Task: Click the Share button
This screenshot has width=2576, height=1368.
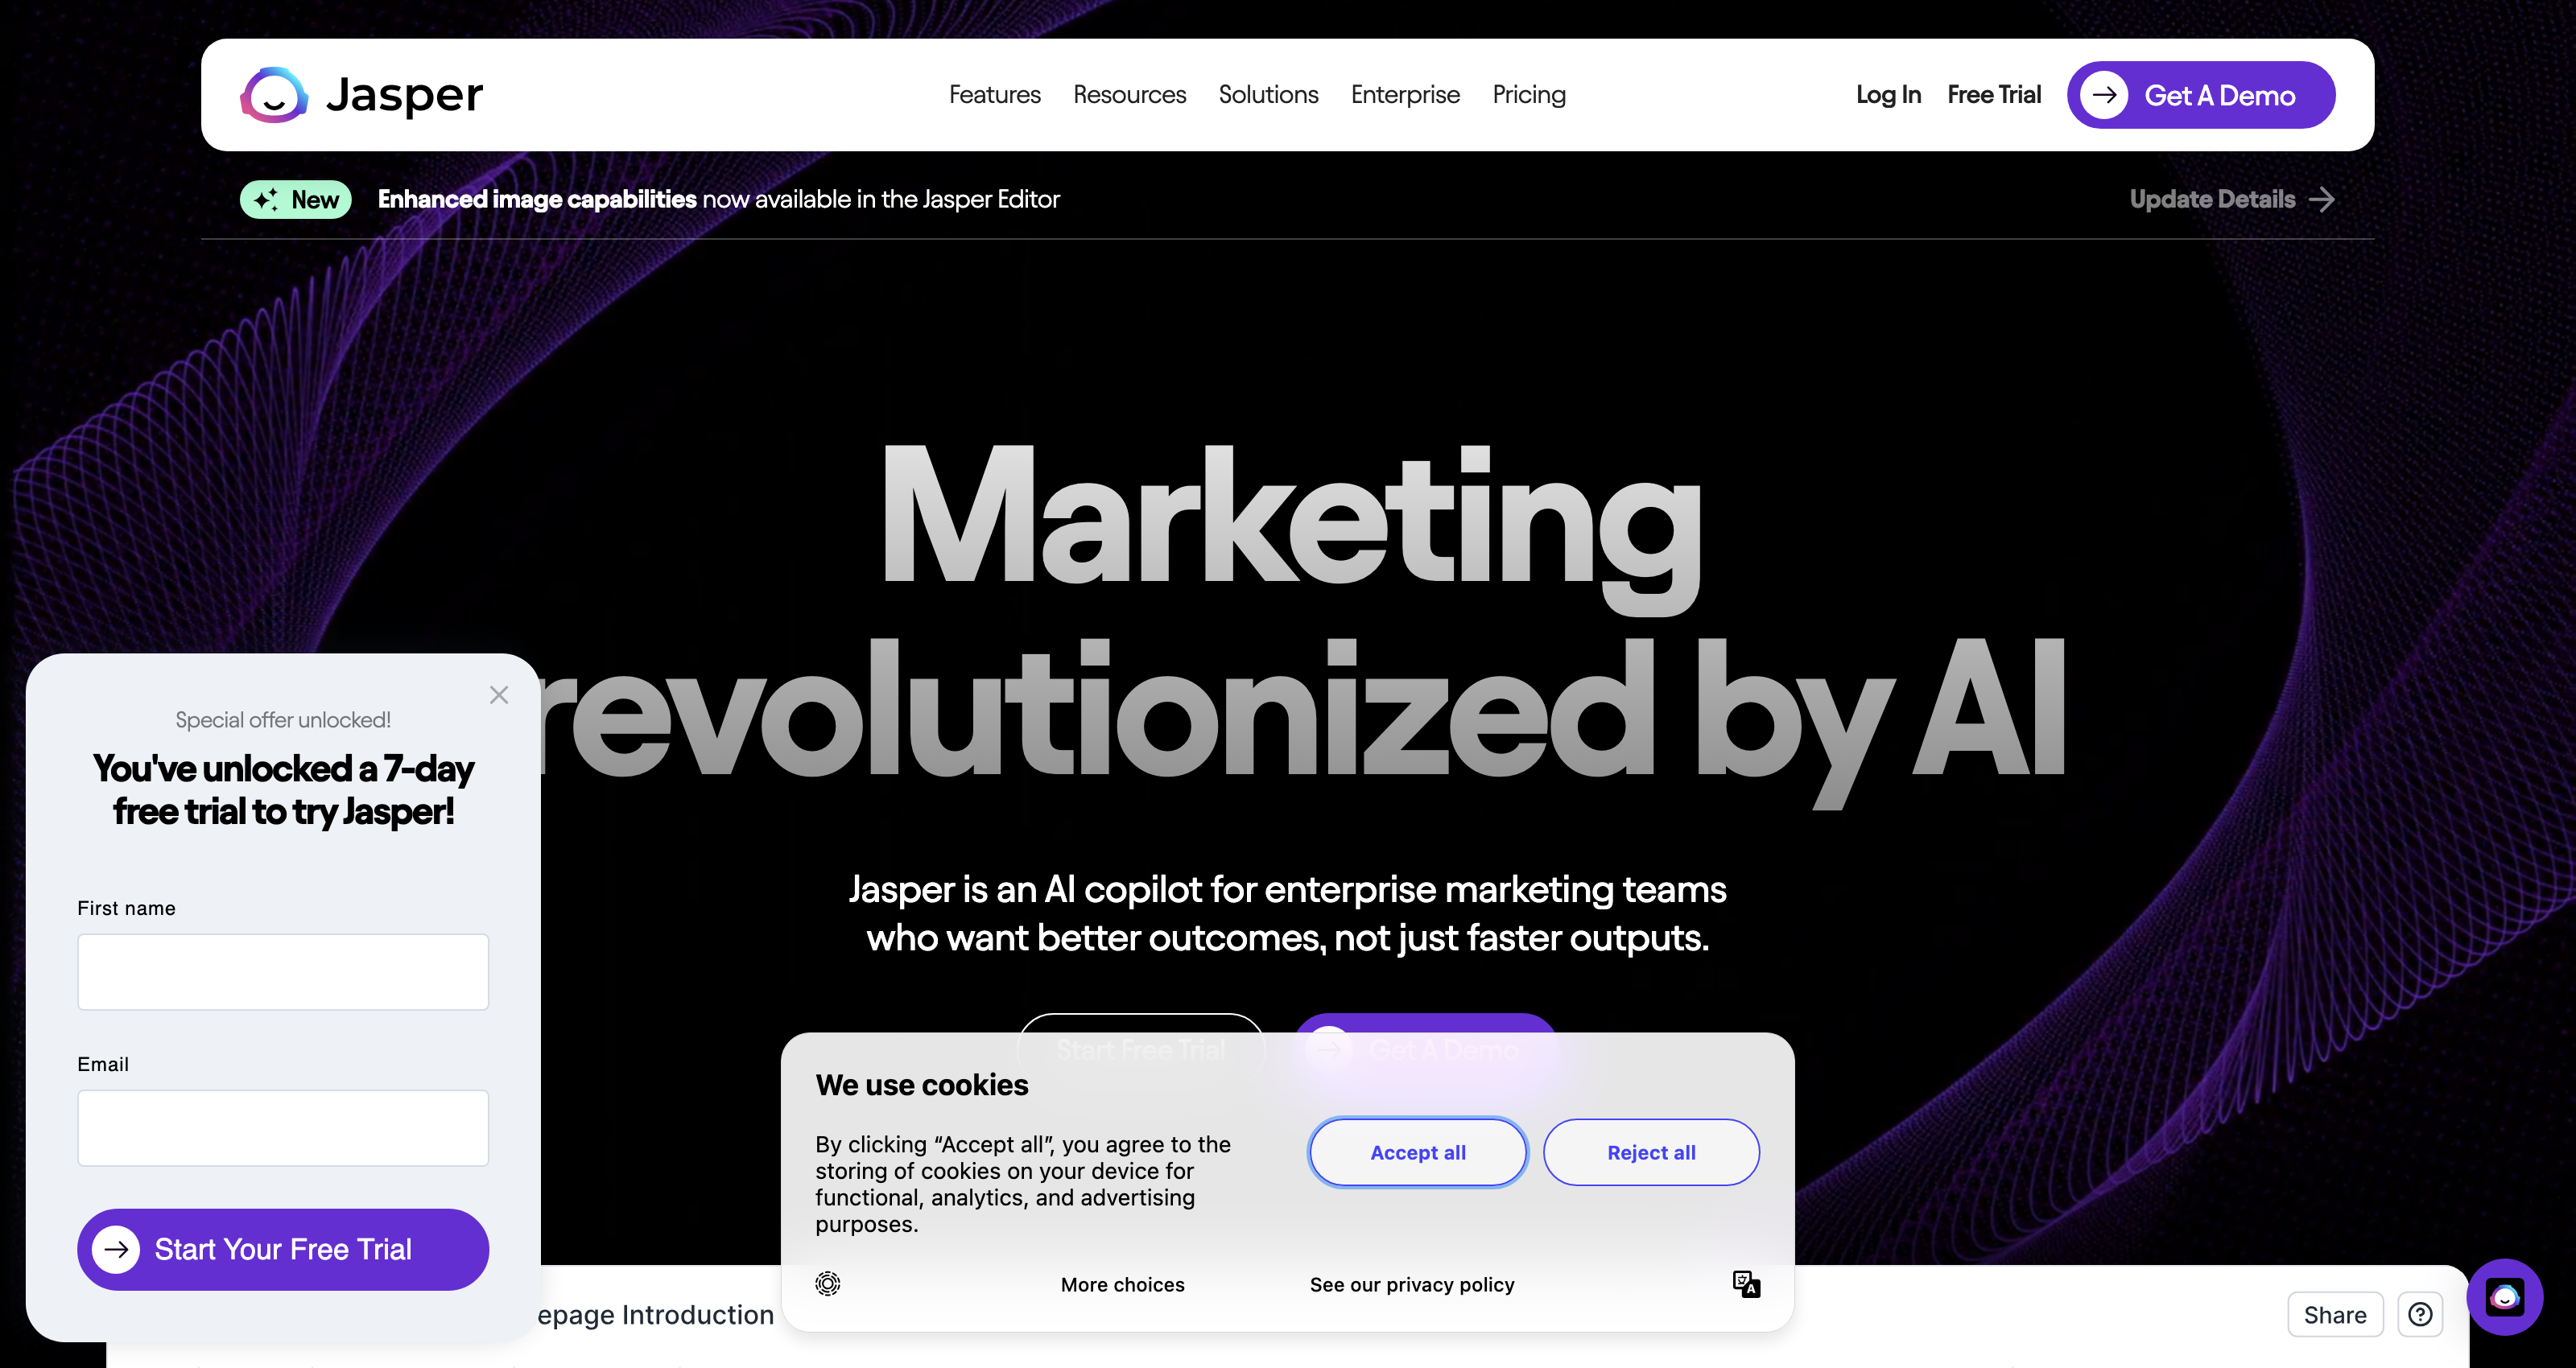Action: tap(2335, 1315)
